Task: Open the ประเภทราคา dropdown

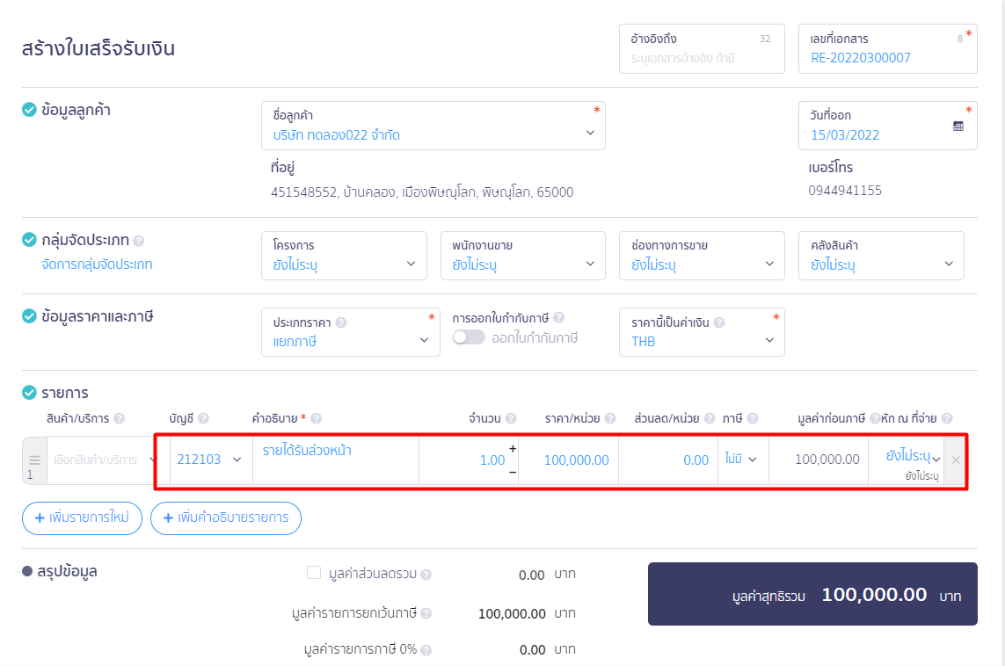Action: click(x=351, y=332)
